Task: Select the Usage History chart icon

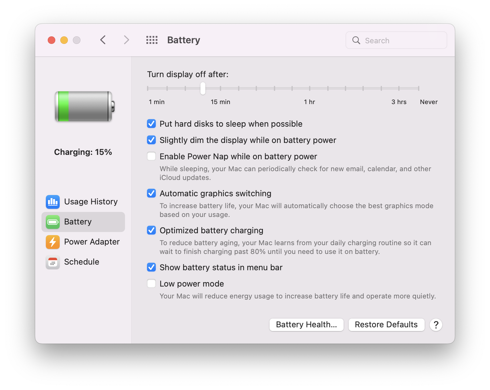Action: pyautogui.click(x=52, y=202)
